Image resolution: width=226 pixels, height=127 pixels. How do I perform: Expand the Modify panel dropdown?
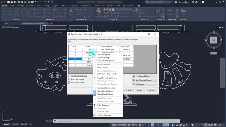(50, 20)
